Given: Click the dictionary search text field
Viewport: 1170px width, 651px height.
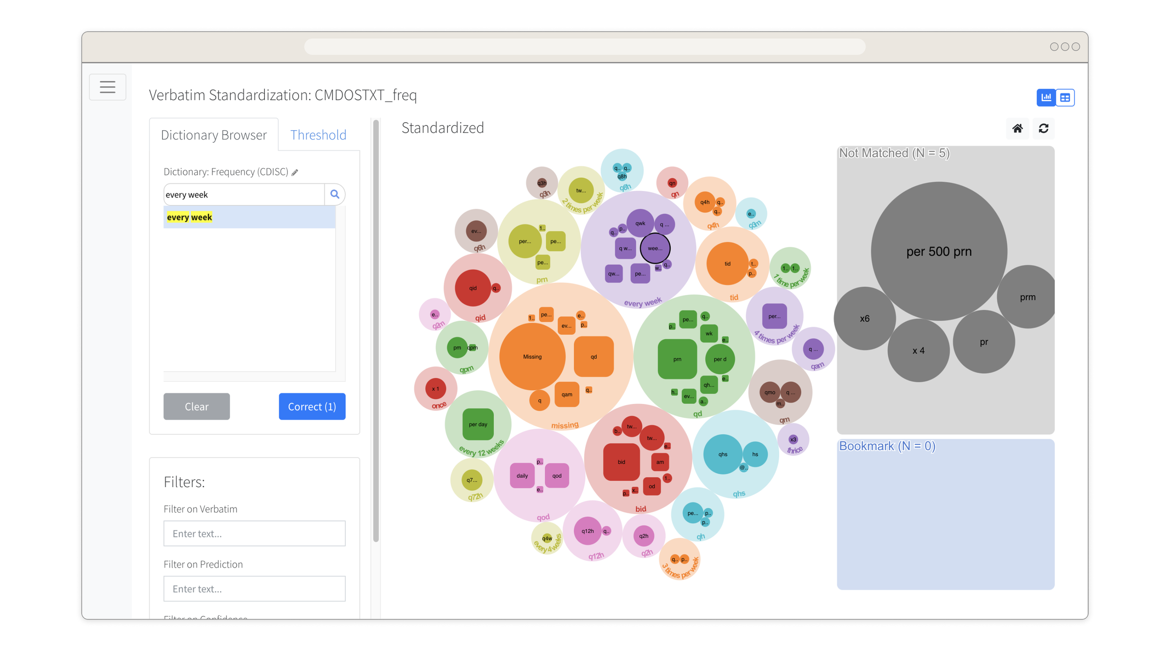Looking at the screenshot, I should pyautogui.click(x=243, y=195).
